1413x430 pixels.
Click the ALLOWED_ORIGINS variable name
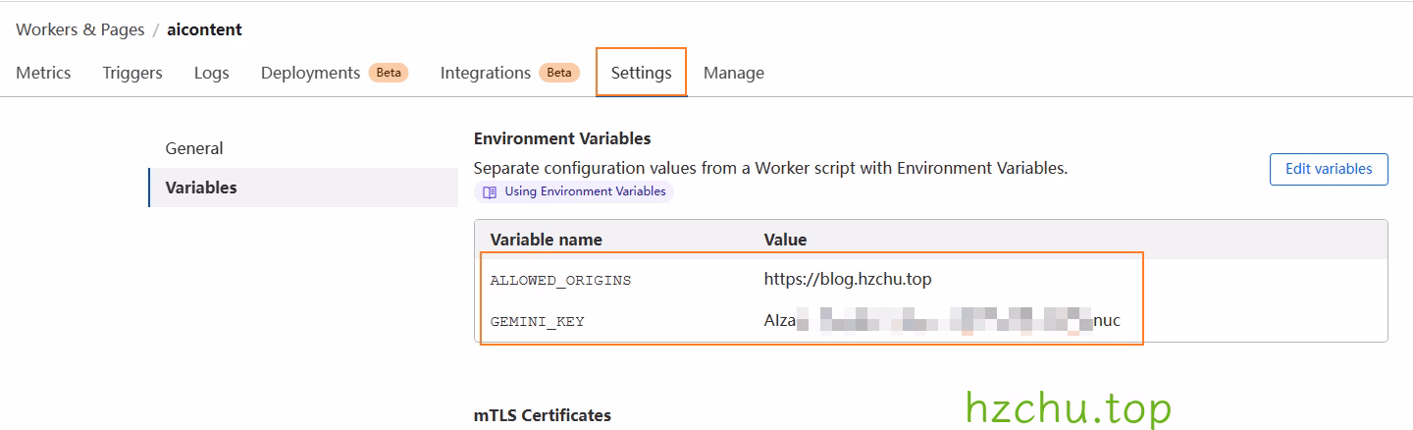pos(560,281)
